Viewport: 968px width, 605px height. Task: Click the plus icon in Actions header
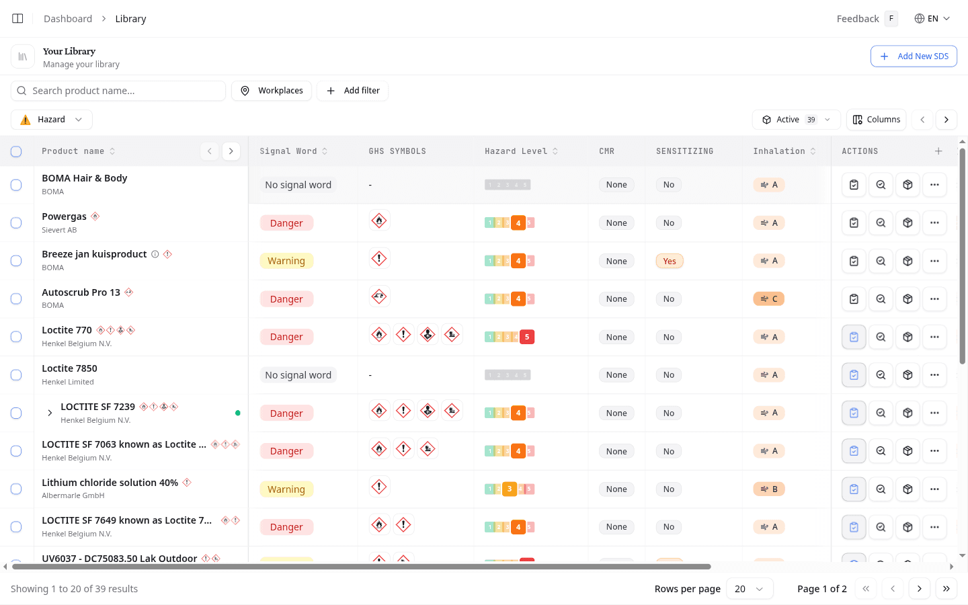pyautogui.click(x=938, y=151)
